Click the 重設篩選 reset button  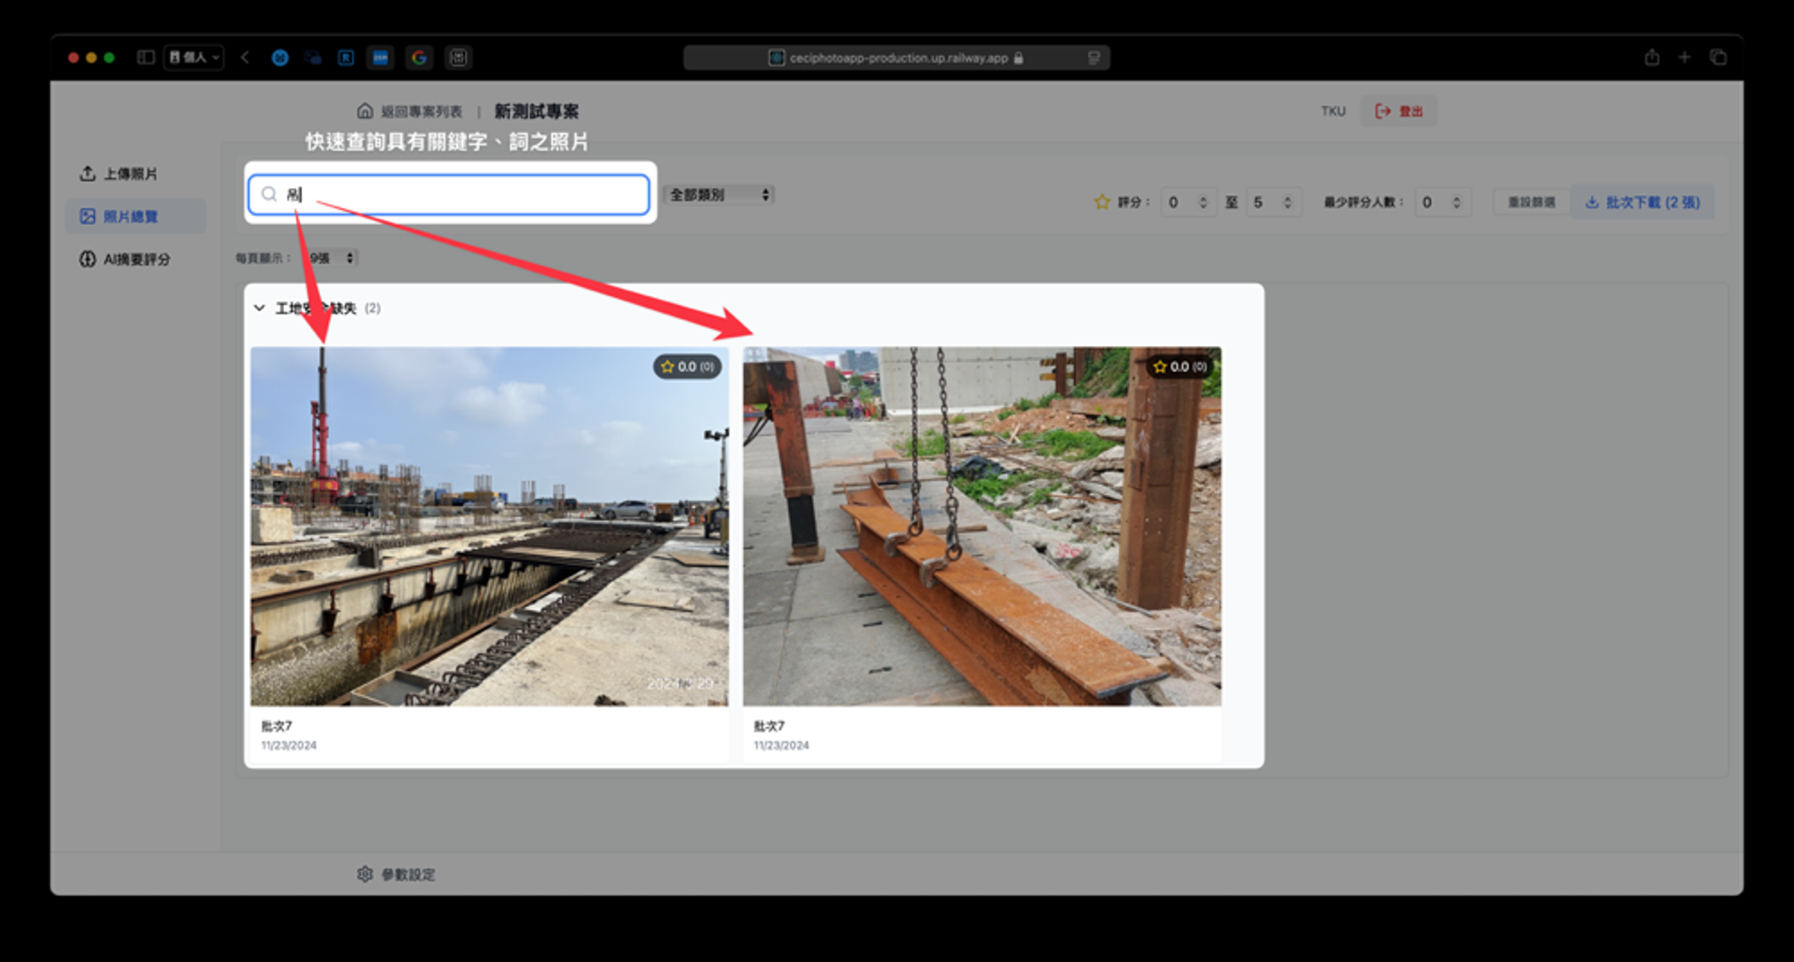(1531, 202)
